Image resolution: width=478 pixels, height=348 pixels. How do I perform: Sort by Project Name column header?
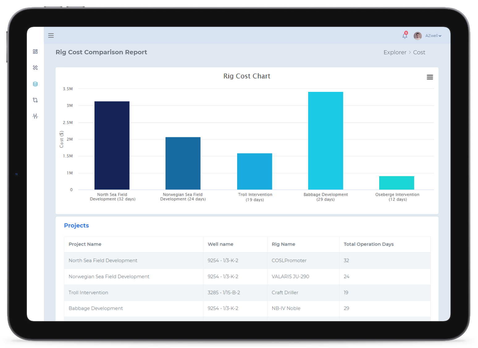(85, 244)
